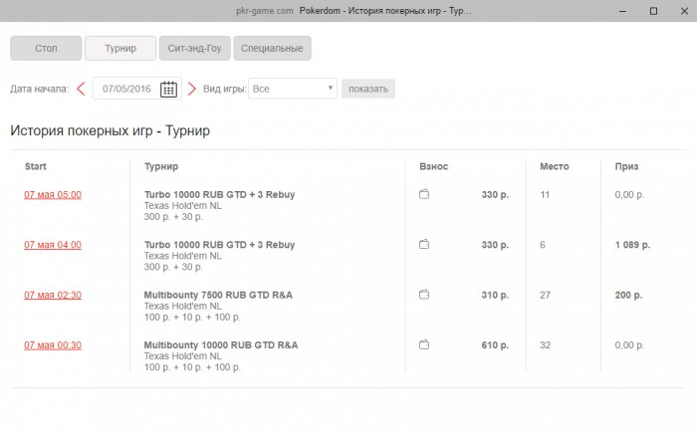Open the 07 мая 04:00 tournament link

tap(53, 244)
